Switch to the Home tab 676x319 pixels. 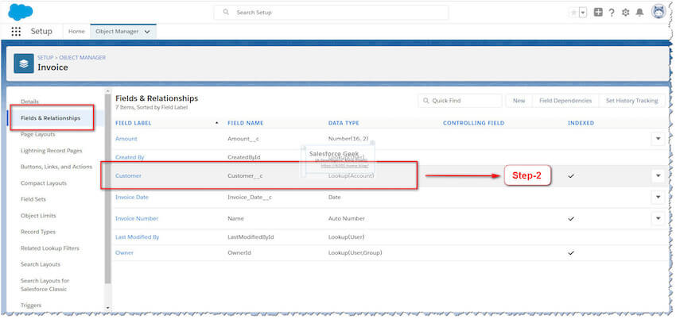coord(76,32)
